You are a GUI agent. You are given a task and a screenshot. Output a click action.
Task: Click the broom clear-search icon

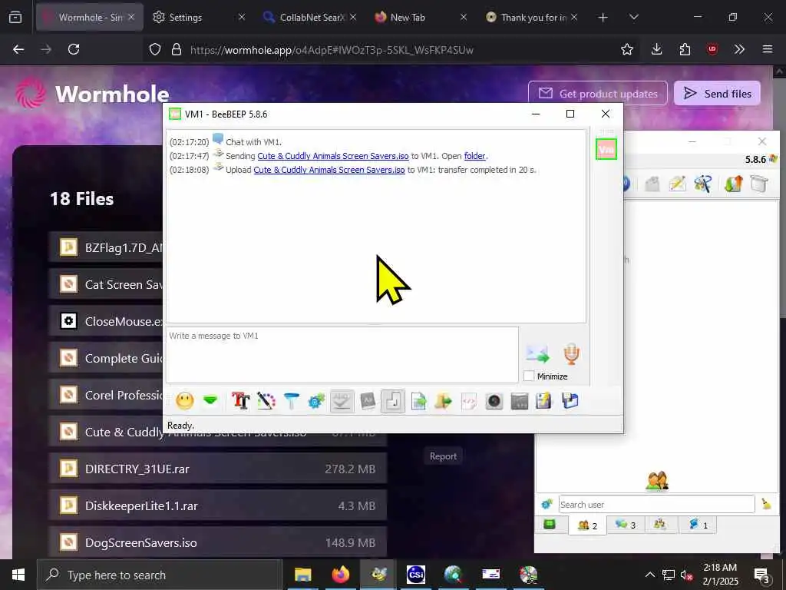pos(767,504)
